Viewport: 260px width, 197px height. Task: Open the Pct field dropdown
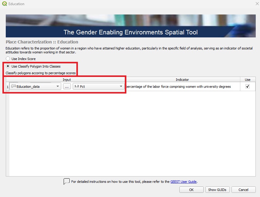[x=98, y=86]
